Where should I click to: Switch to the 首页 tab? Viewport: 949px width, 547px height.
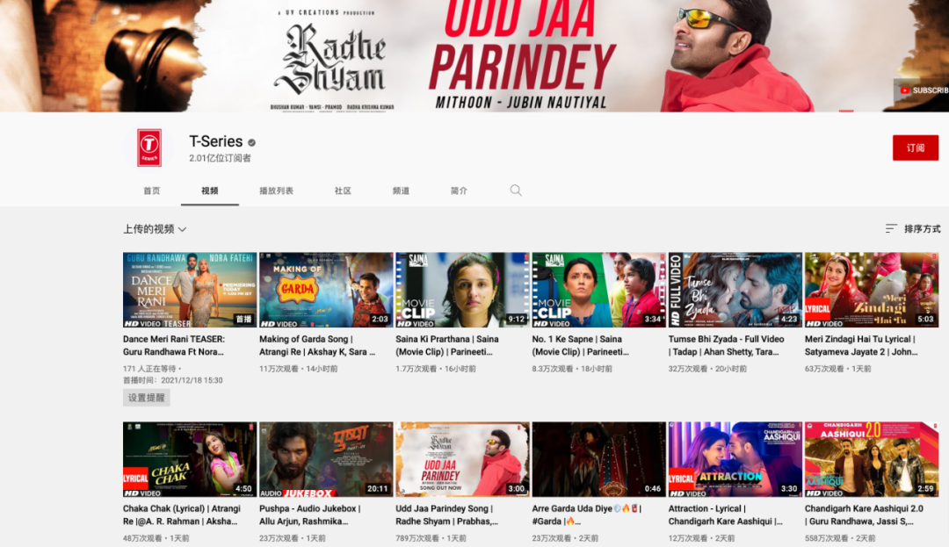click(x=151, y=191)
